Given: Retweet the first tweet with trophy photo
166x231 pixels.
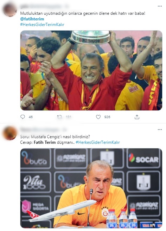Looking at the screenshot, I should [x=59, y=117].
